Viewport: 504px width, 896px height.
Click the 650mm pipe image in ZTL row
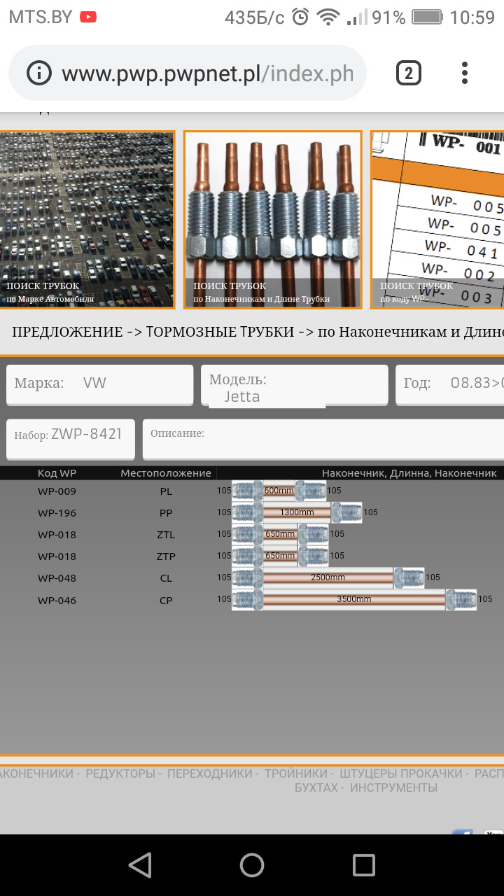pyautogui.click(x=280, y=534)
